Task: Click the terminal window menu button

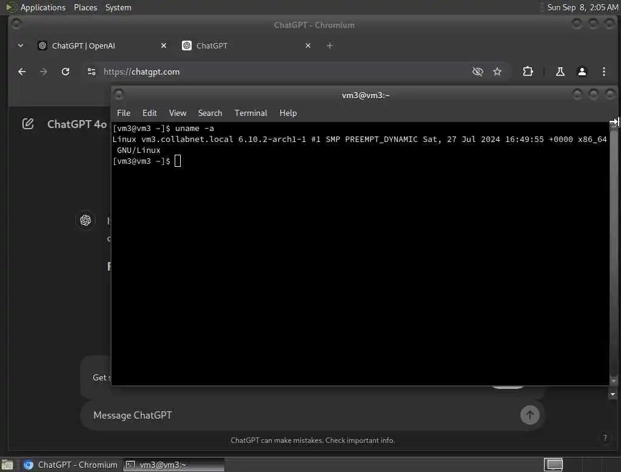Action: [119, 94]
